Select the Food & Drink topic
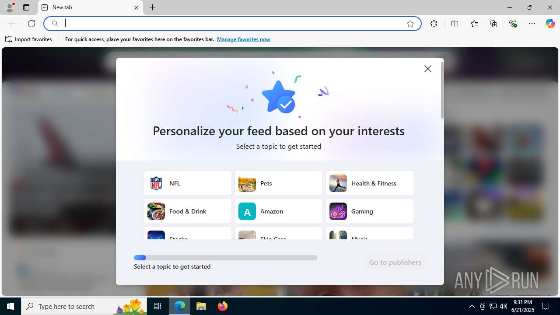The height and width of the screenshot is (315, 560). [188, 211]
